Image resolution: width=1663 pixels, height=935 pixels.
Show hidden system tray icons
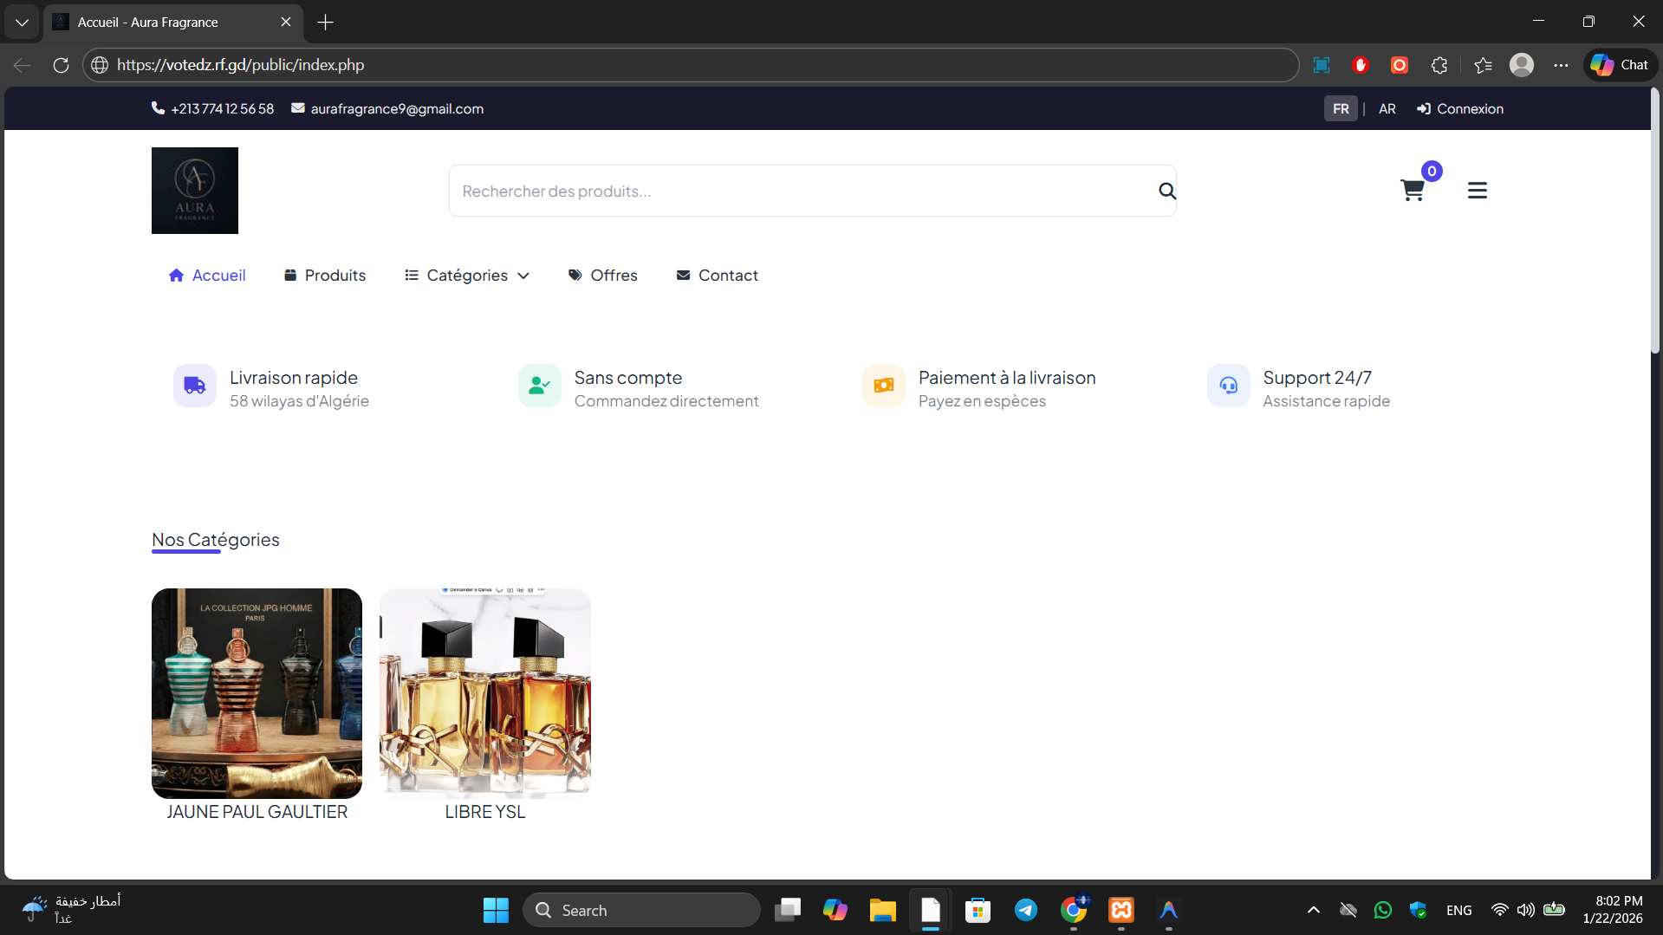click(1313, 910)
